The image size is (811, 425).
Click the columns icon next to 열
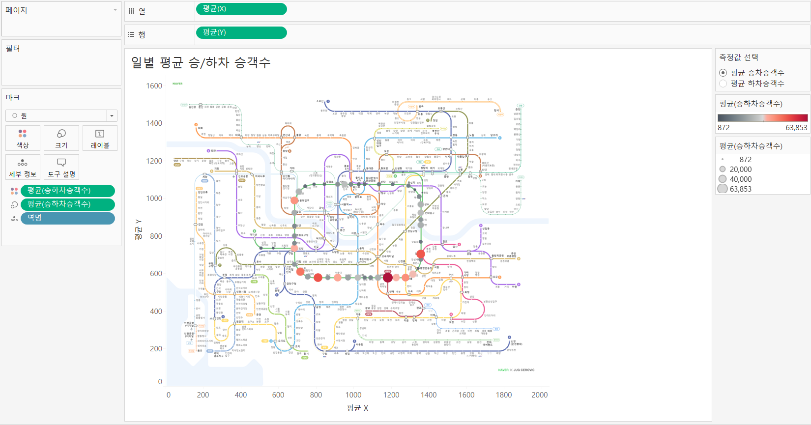[131, 11]
